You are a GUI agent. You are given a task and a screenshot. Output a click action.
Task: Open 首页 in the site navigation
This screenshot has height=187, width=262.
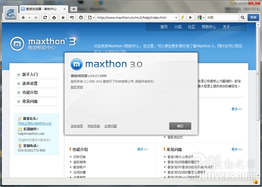(x=164, y=27)
